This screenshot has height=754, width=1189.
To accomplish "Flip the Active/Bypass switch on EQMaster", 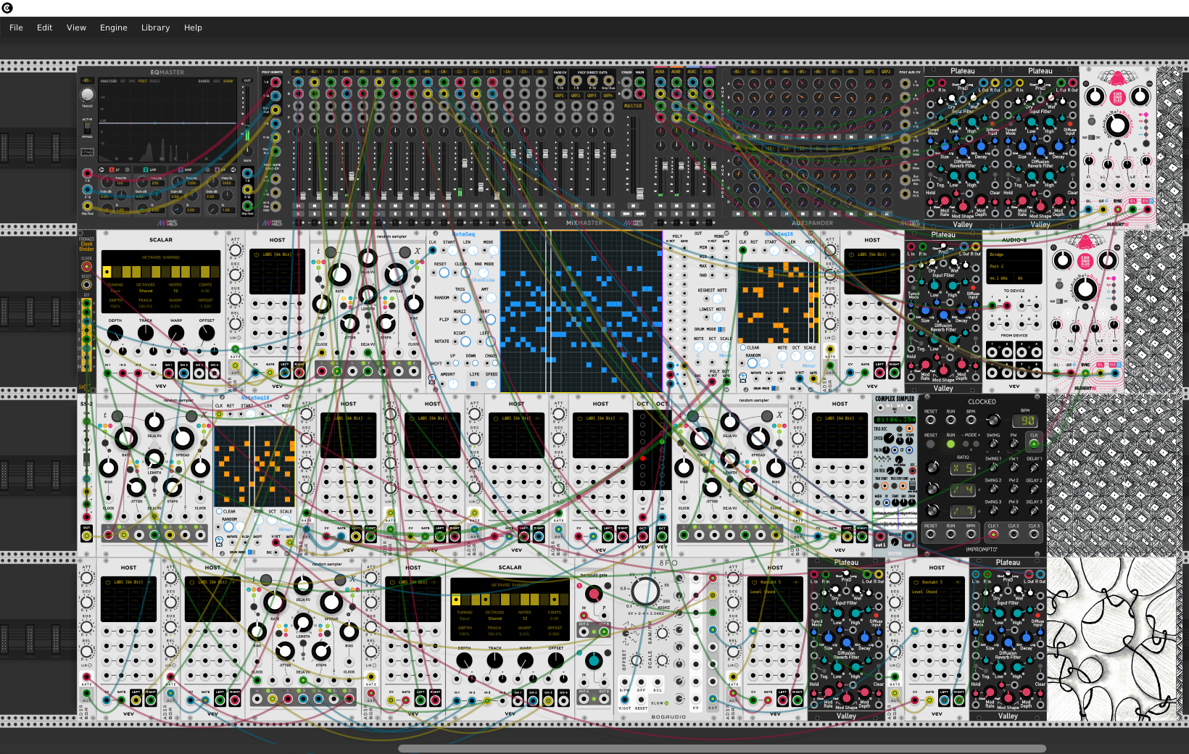I will click(x=87, y=127).
